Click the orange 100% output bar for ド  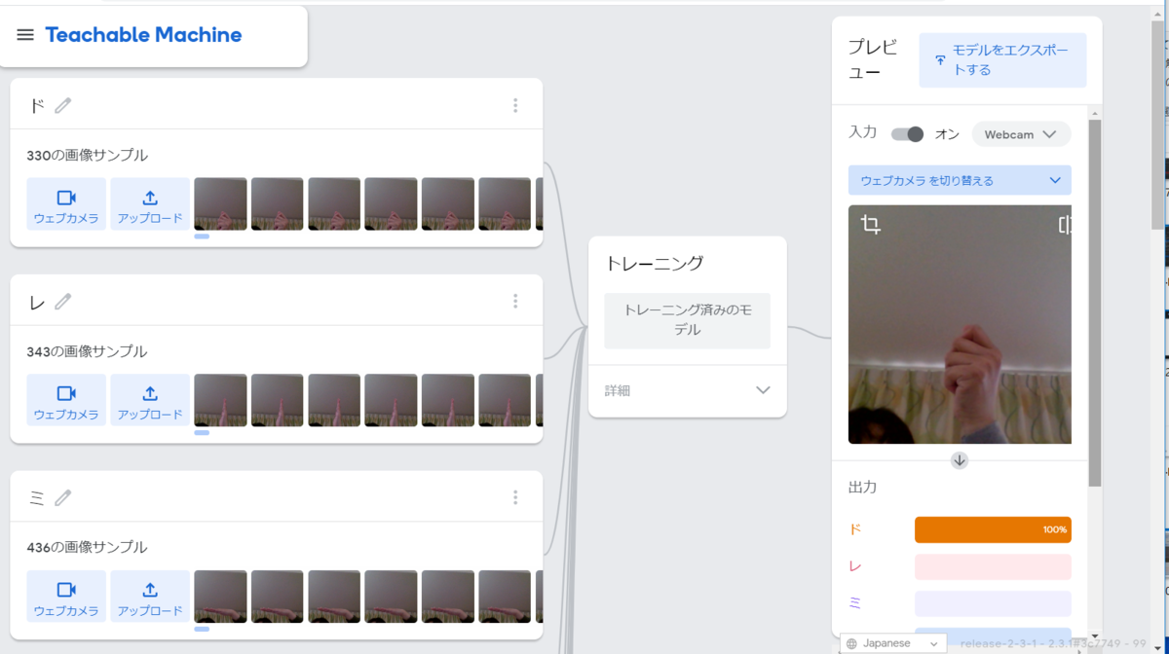tap(992, 529)
